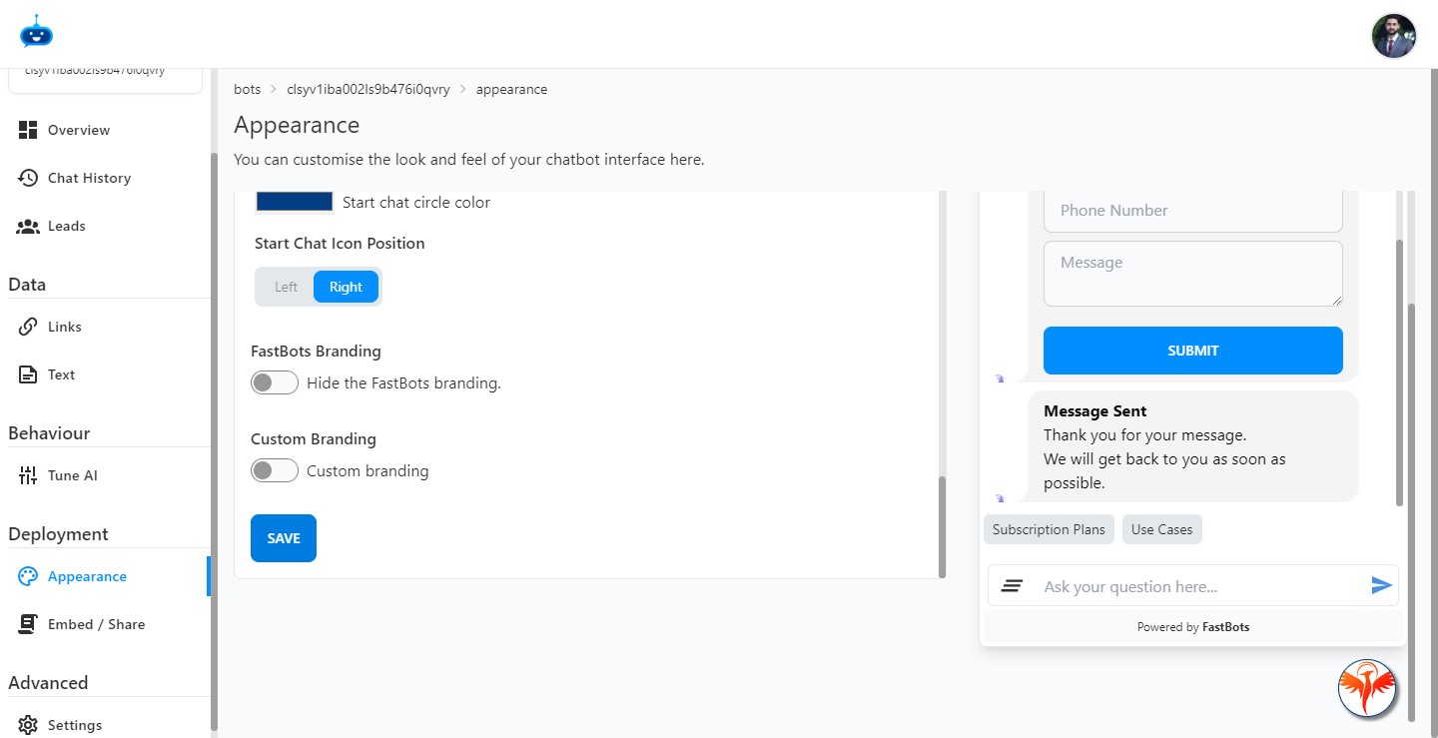This screenshot has height=738, width=1438.
Task: Select the Chat History clock icon
Action: (27, 177)
